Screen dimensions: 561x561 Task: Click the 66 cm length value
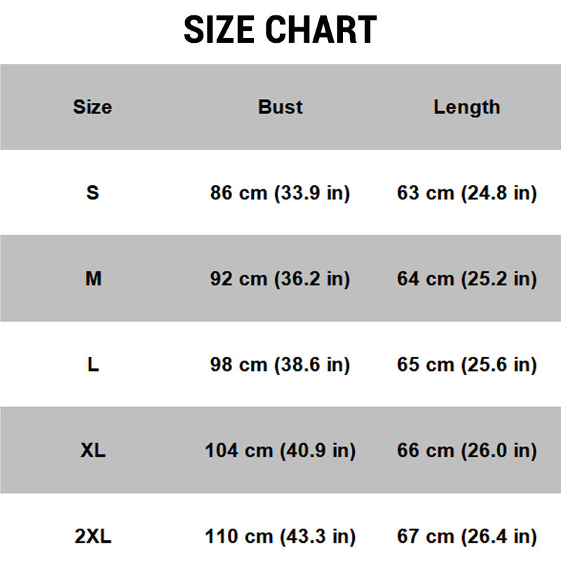pos(467,451)
